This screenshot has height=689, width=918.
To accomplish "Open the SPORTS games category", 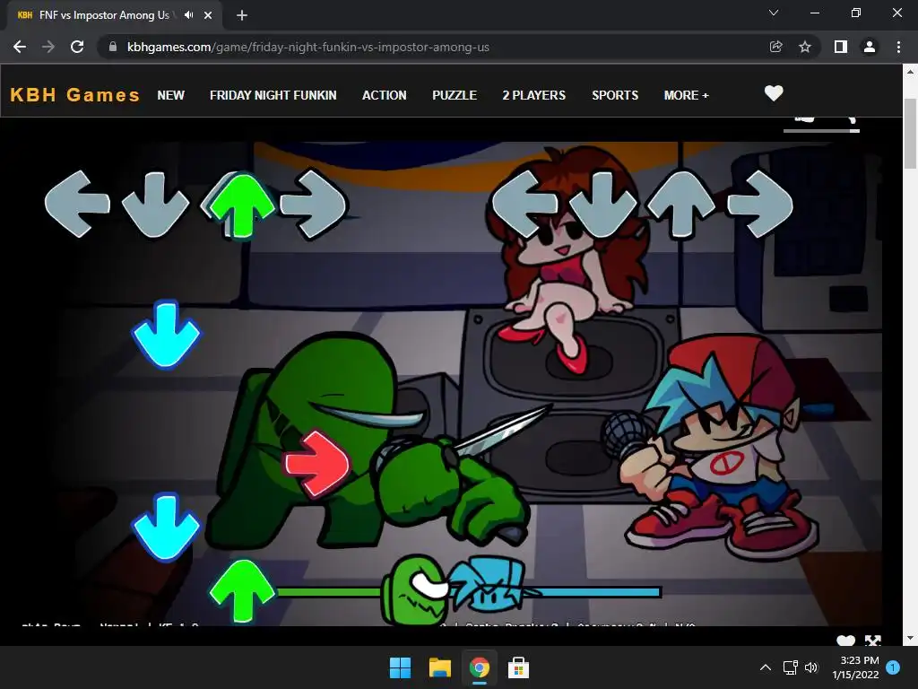I will 615,95.
